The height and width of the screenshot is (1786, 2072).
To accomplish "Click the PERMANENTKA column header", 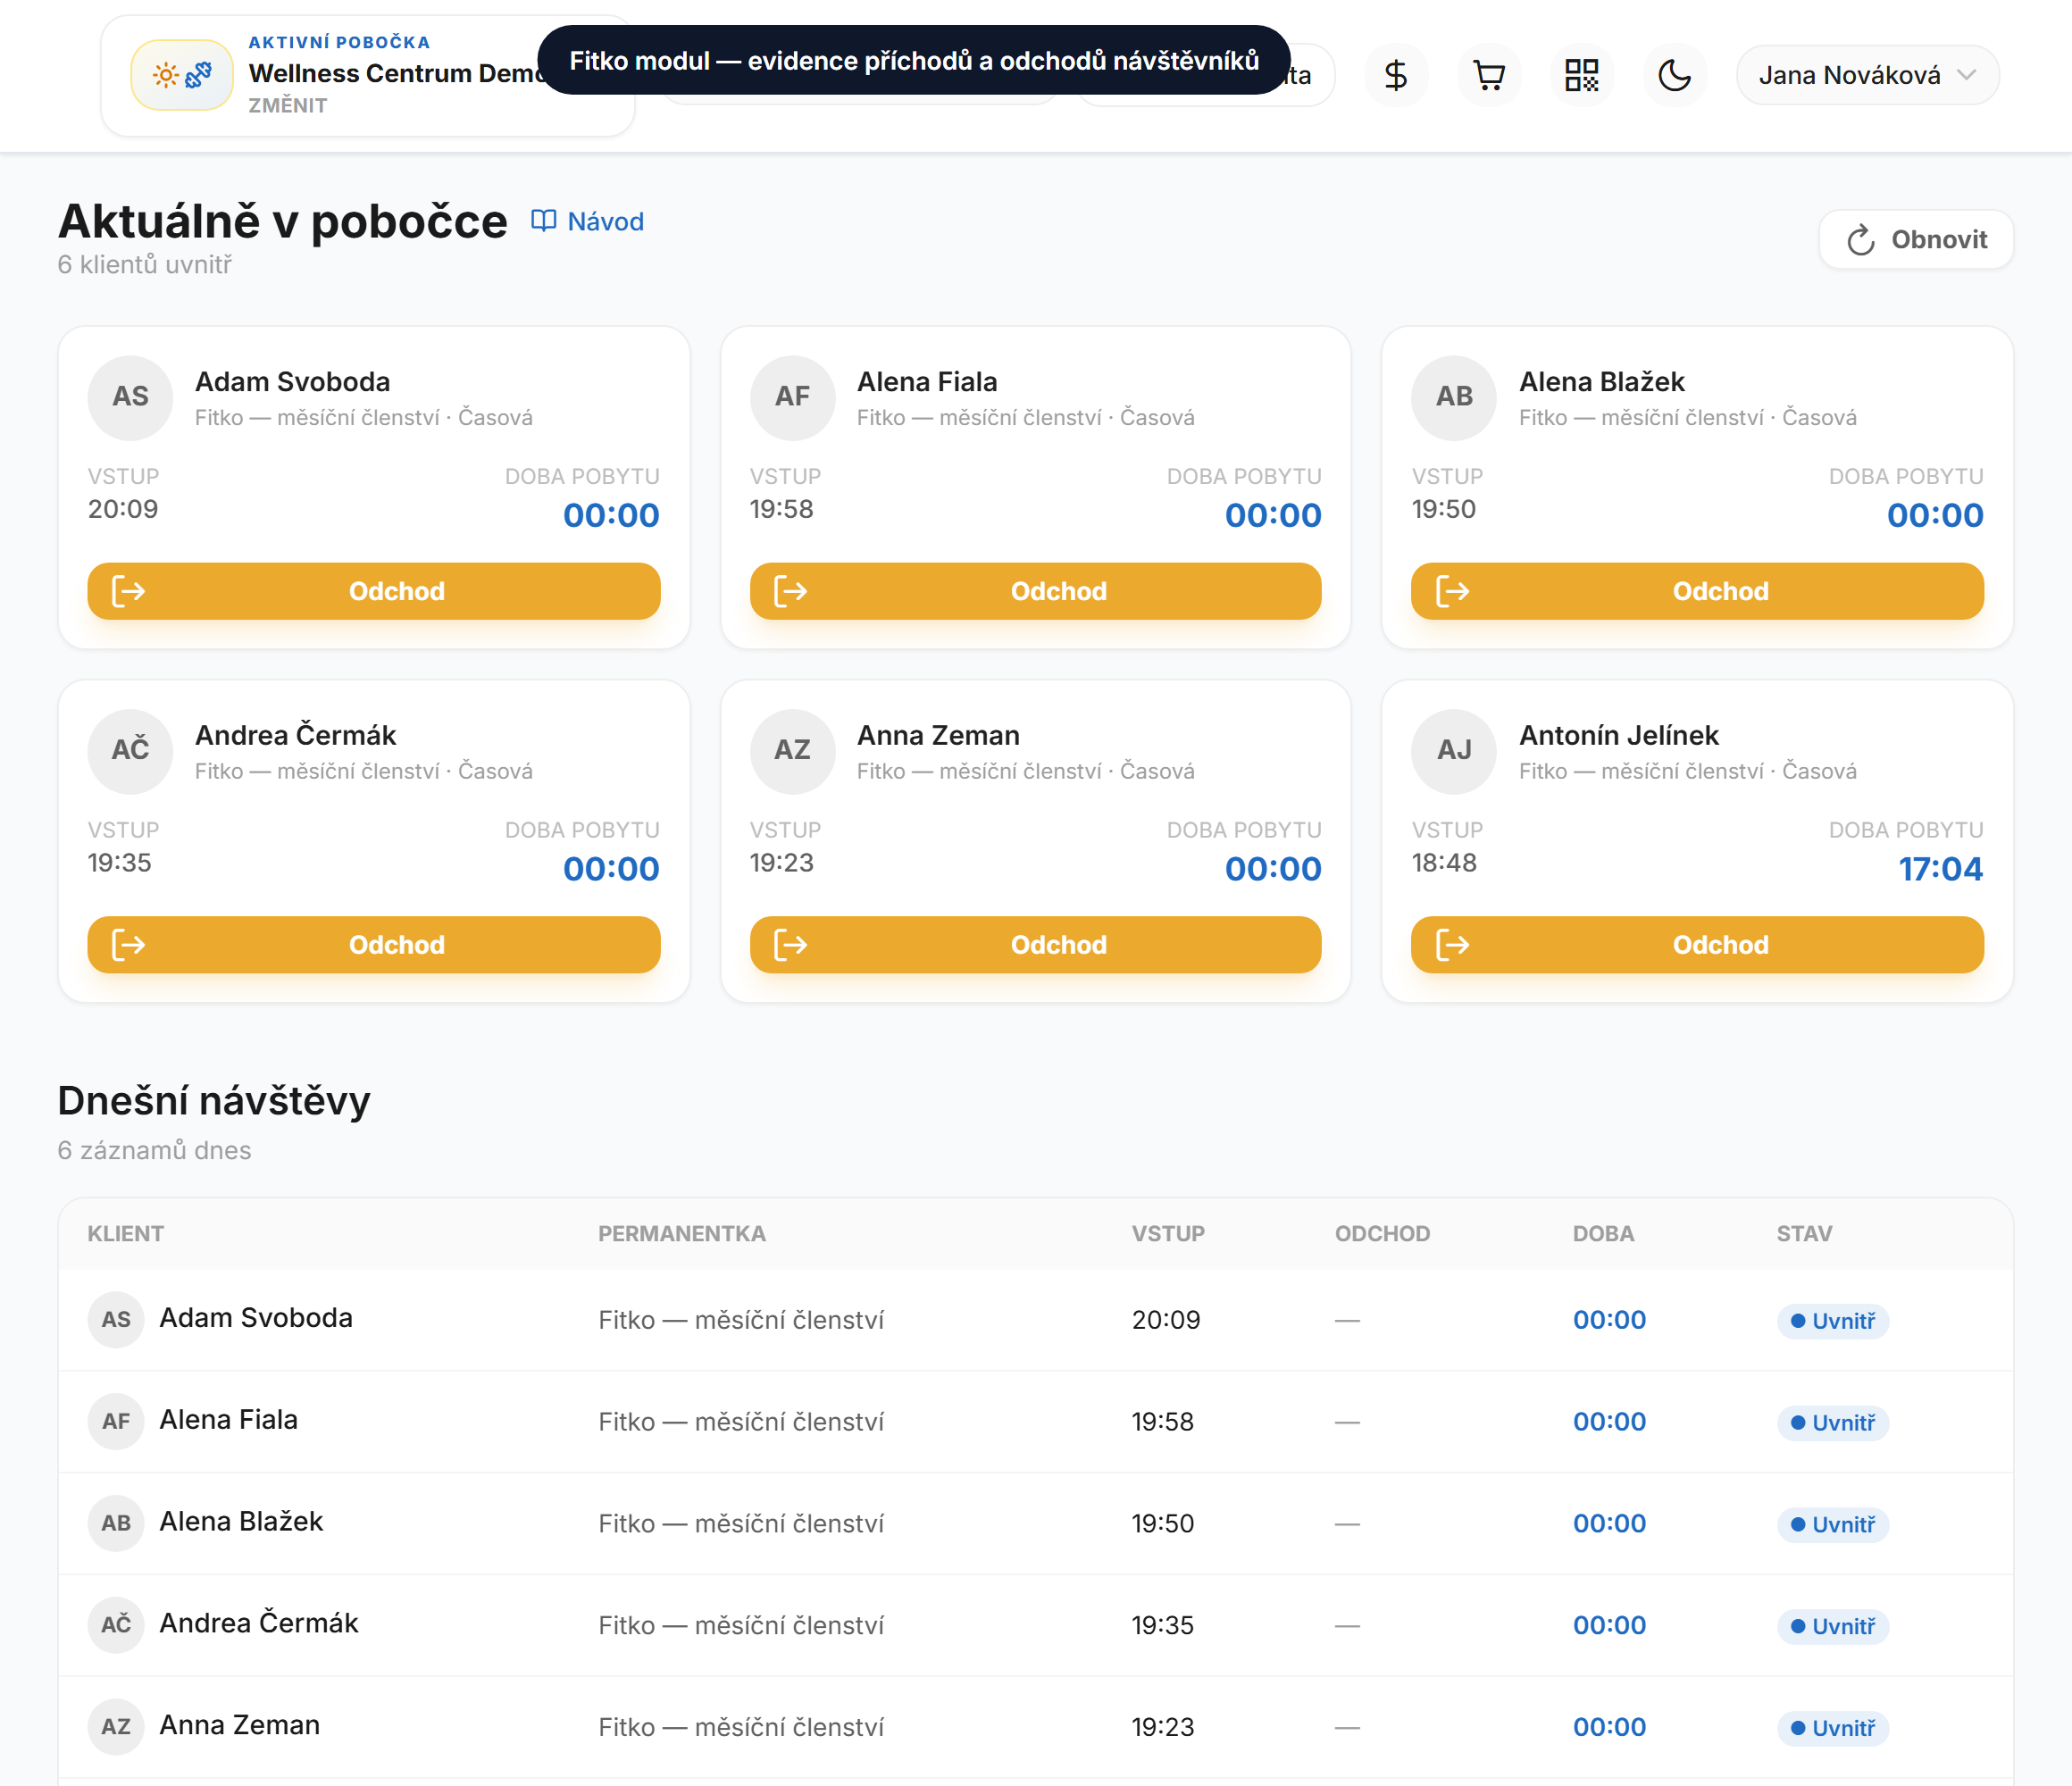I will pos(682,1234).
